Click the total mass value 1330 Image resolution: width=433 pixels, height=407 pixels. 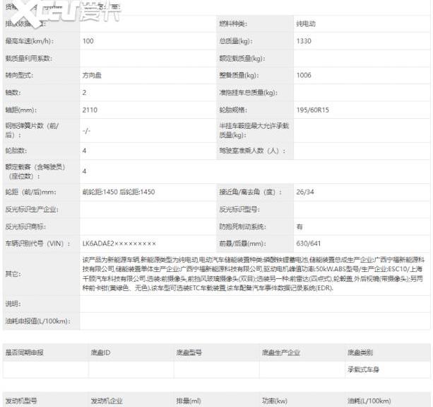pyautogui.click(x=304, y=41)
